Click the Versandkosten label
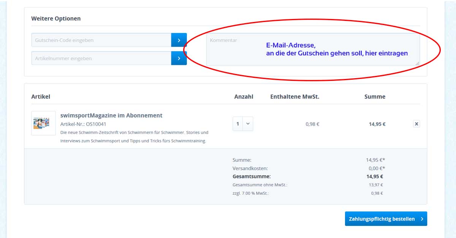This screenshot has height=238, width=456. tap(250, 168)
